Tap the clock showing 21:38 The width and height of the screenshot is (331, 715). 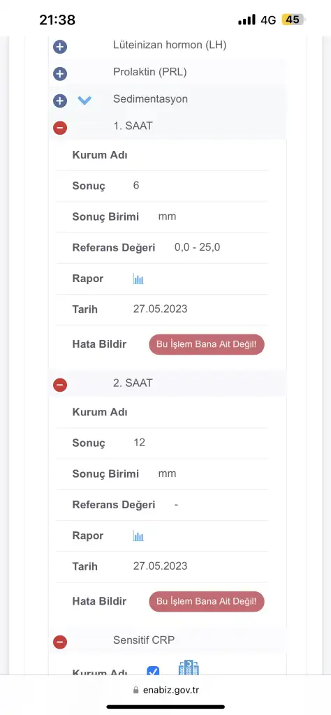57,20
